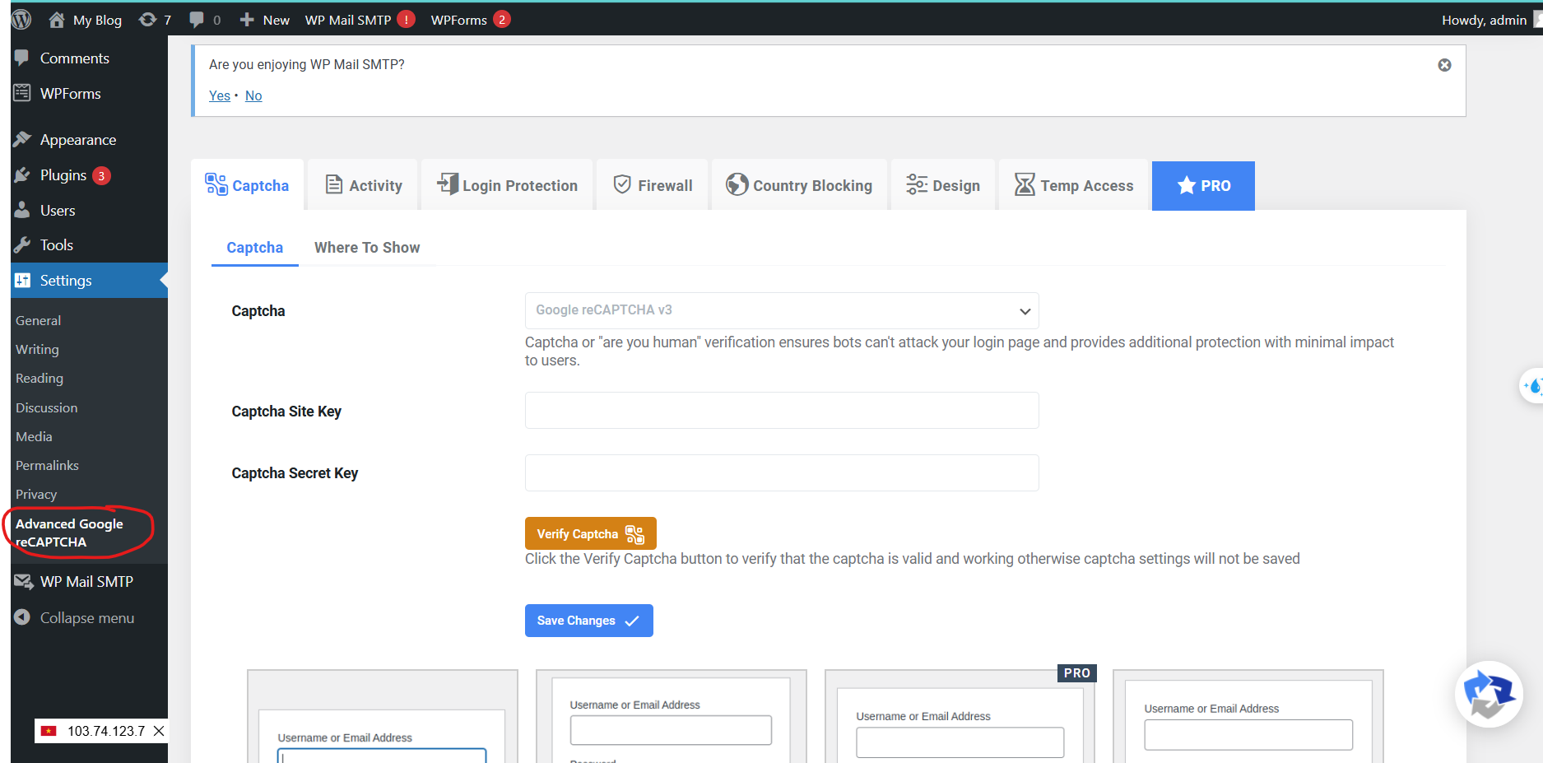The height and width of the screenshot is (763, 1543).
Task: Click the Tools wrench icon
Action: click(x=22, y=244)
